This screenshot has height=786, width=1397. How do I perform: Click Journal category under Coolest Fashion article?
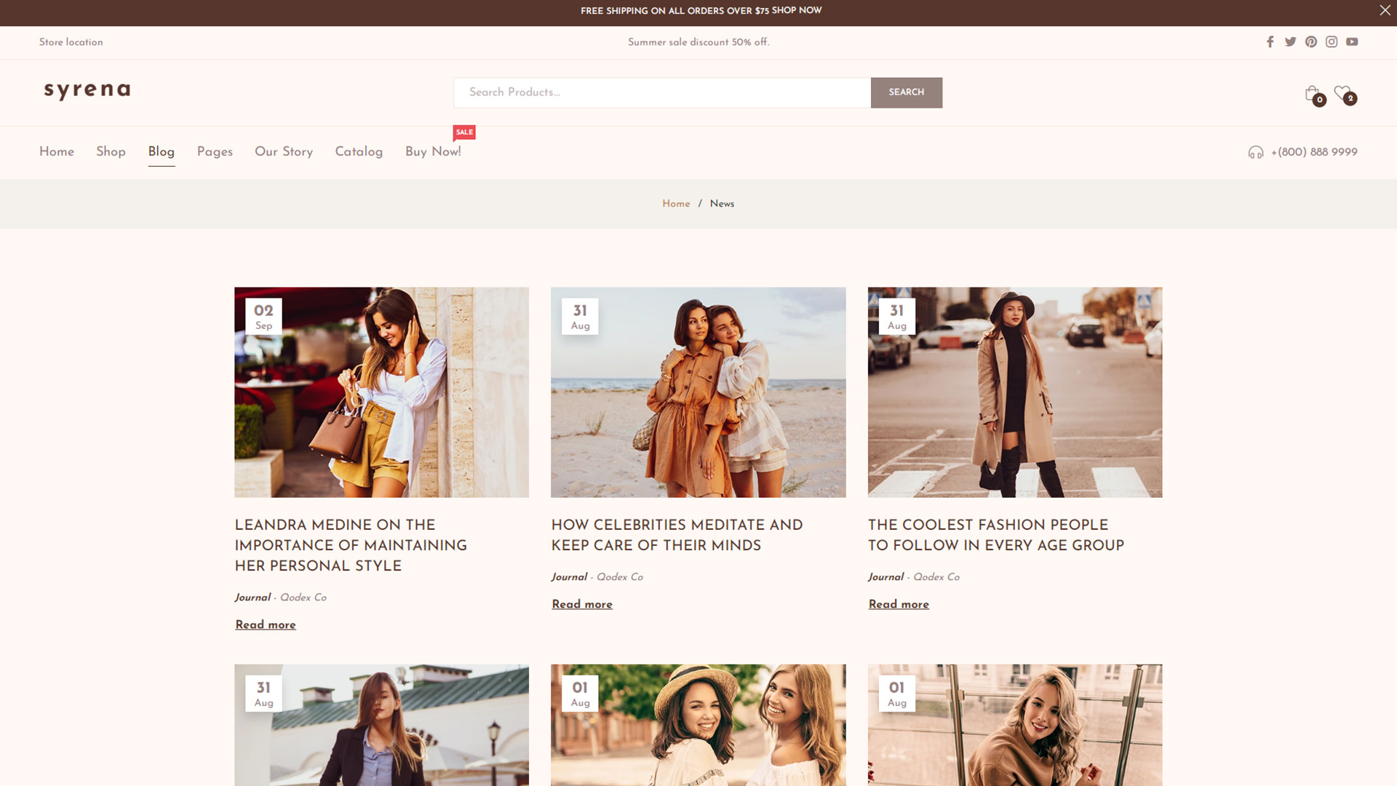tap(885, 577)
